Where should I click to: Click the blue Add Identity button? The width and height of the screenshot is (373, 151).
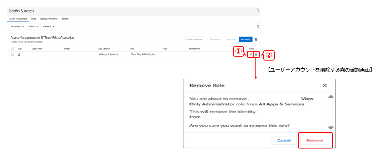(x=246, y=39)
